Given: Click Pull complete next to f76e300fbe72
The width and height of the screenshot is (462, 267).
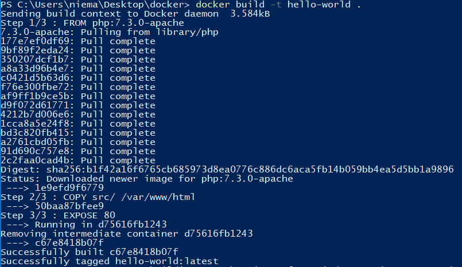Looking at the screenshot, I should coord(118,87).
